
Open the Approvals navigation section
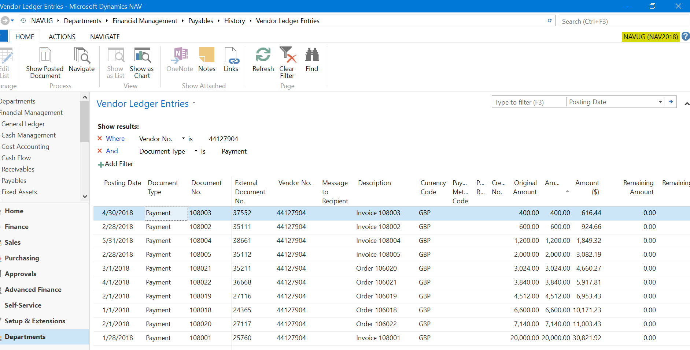[21, 274]
